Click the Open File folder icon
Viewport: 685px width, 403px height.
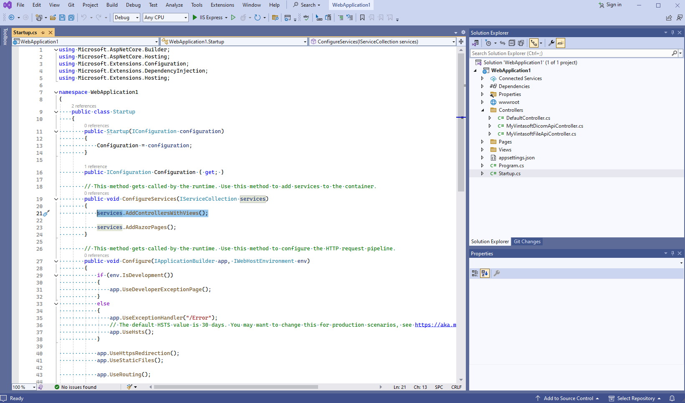(53, 18)
